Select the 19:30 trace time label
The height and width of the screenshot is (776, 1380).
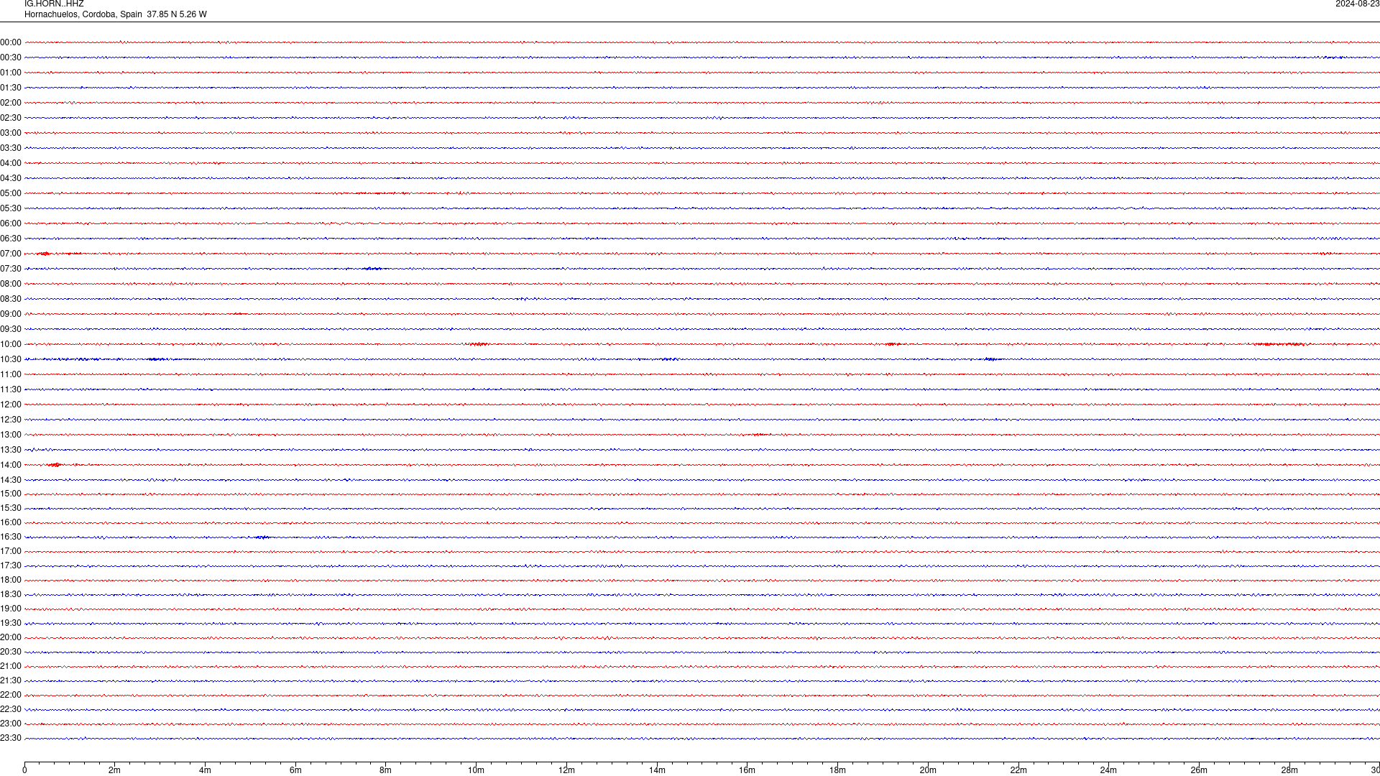11,623
